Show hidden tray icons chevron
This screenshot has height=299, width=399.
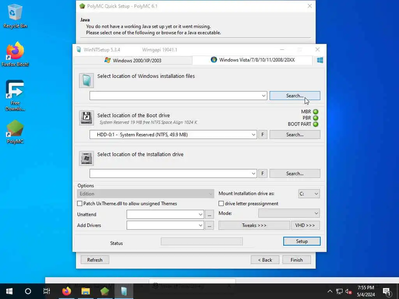coord(330,291)
